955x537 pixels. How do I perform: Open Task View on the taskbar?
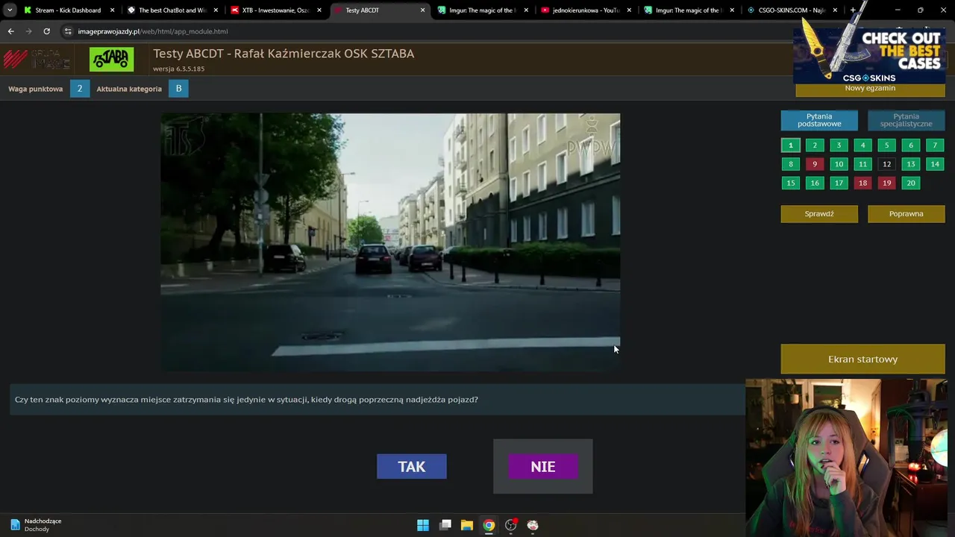point(445,525)
